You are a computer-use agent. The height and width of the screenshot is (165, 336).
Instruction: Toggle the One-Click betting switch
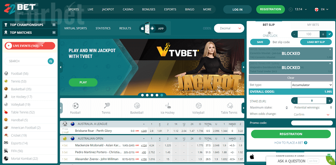tap(270, 33)
